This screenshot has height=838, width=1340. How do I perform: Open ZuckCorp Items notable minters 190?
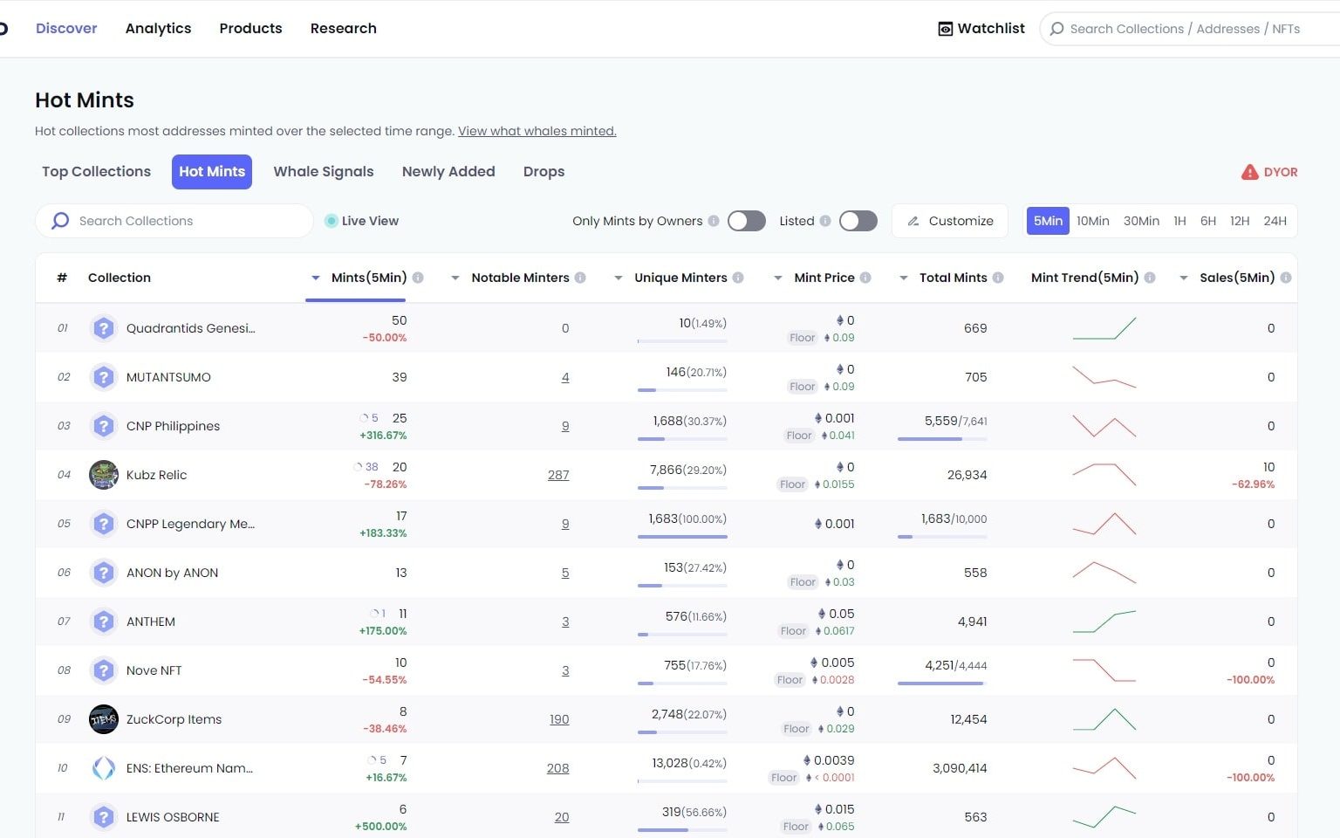559,719
